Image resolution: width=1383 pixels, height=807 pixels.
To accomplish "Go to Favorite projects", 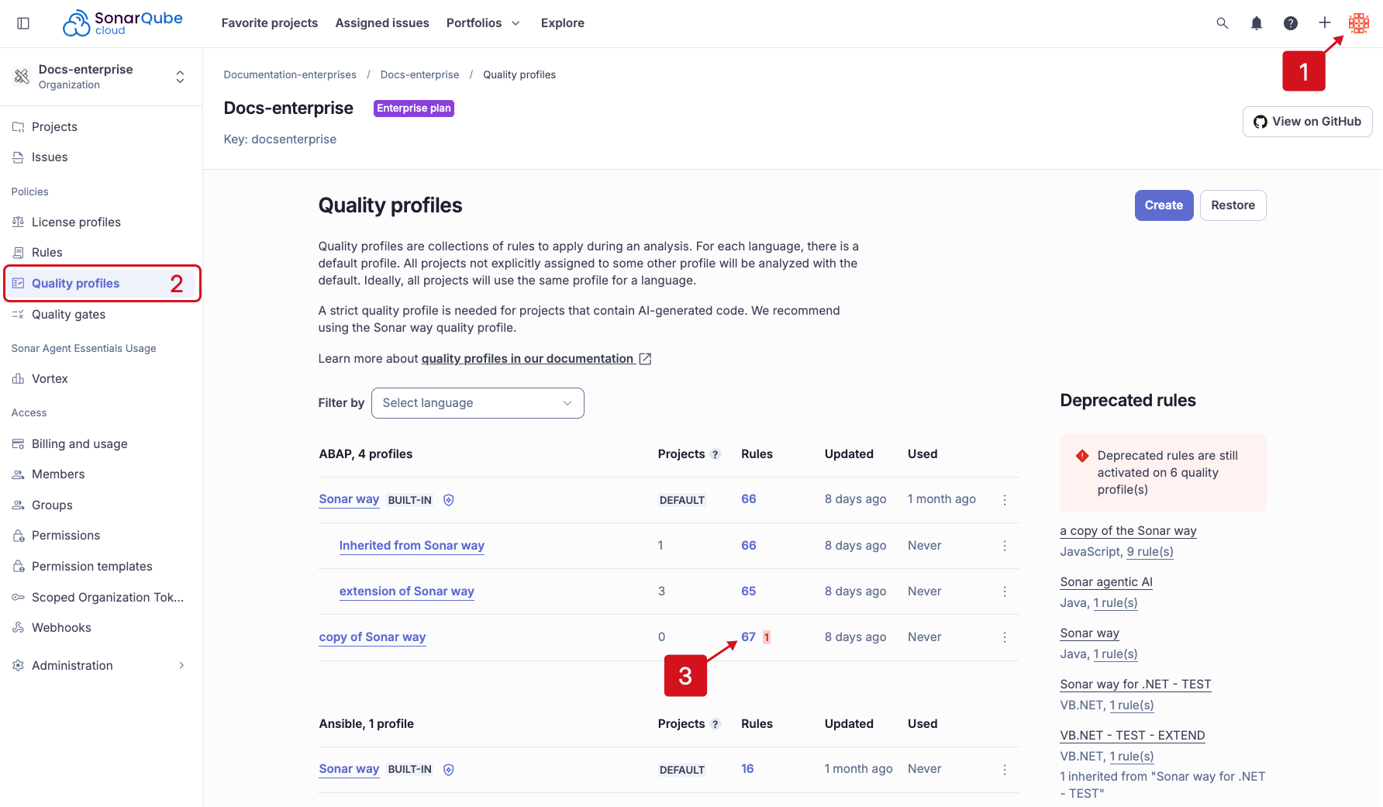I will [x=270, y=23].
